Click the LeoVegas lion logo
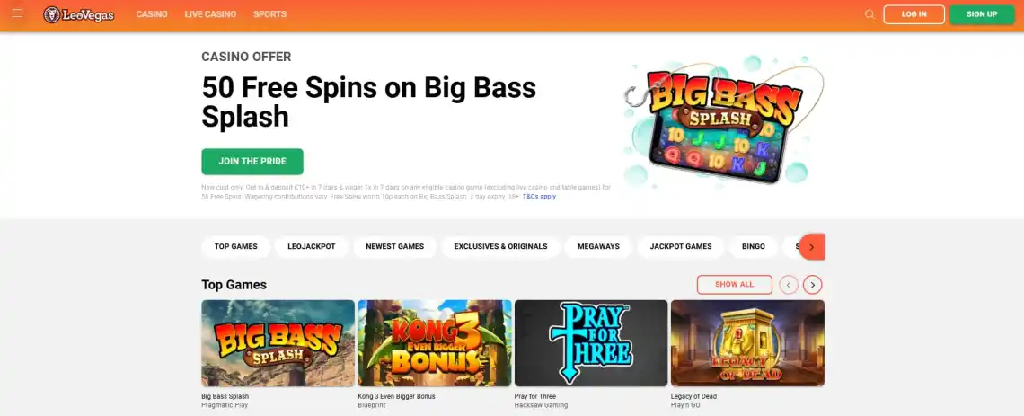 click(x=79, y=14)
